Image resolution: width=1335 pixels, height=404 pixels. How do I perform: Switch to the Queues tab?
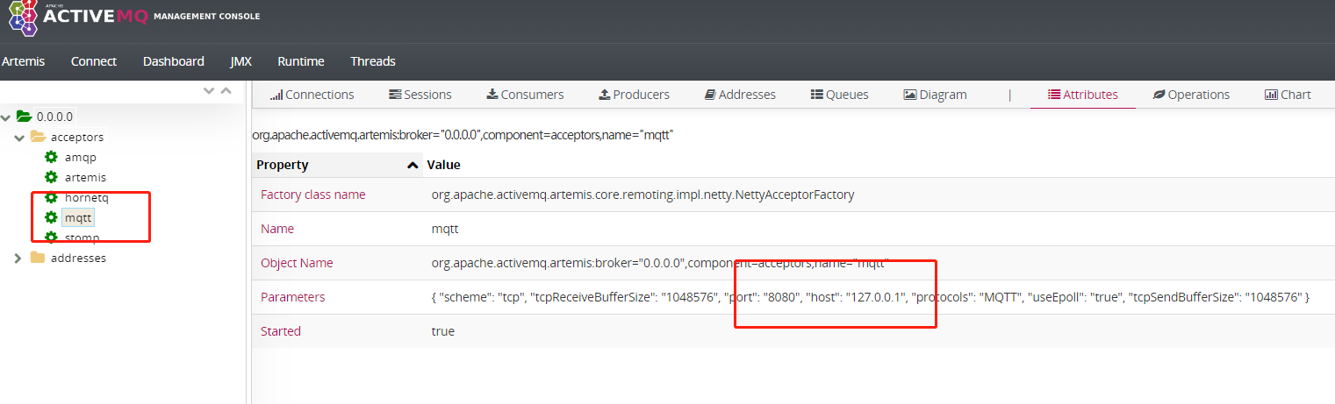click(839, 95)
